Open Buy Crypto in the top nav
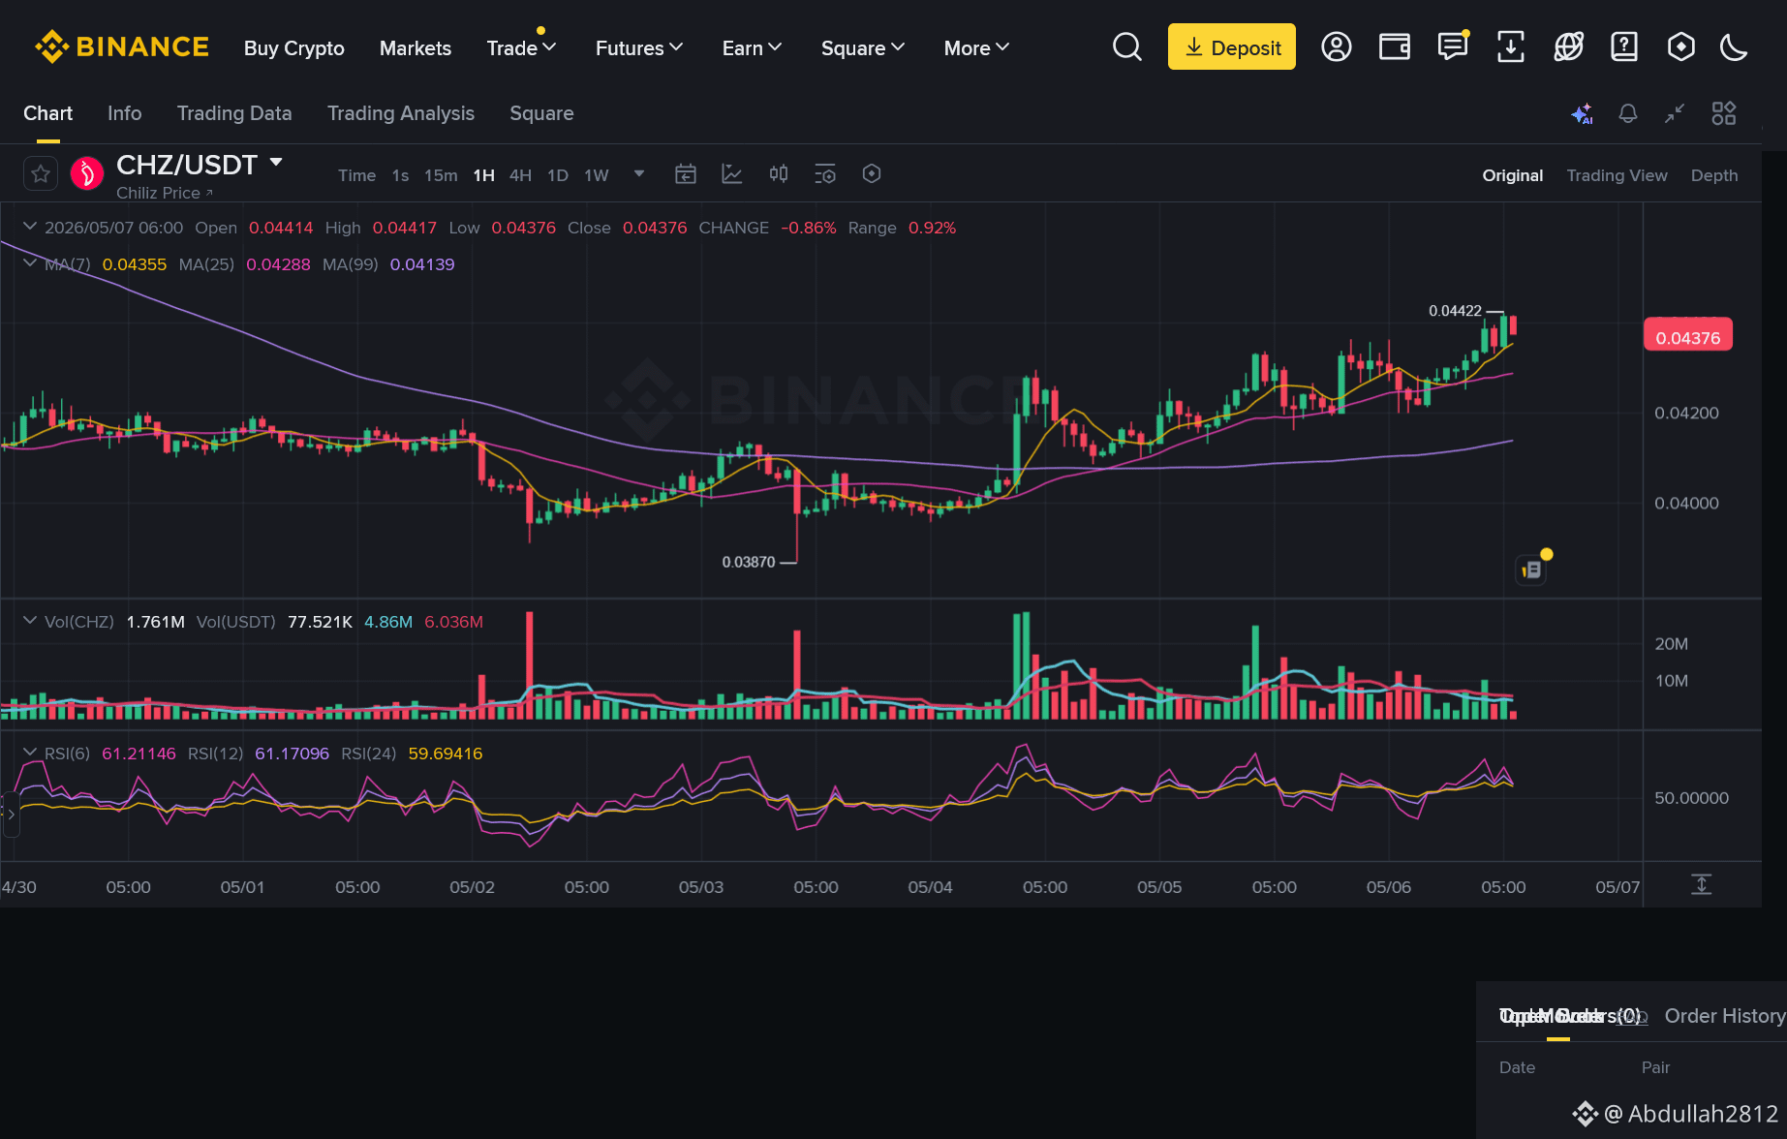This screenshot has width=1787, height=1139. [x=294, y=47]
